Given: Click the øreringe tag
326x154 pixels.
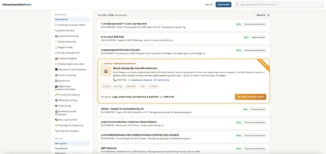Looking at the screenshot, I should tap(119, 87).
